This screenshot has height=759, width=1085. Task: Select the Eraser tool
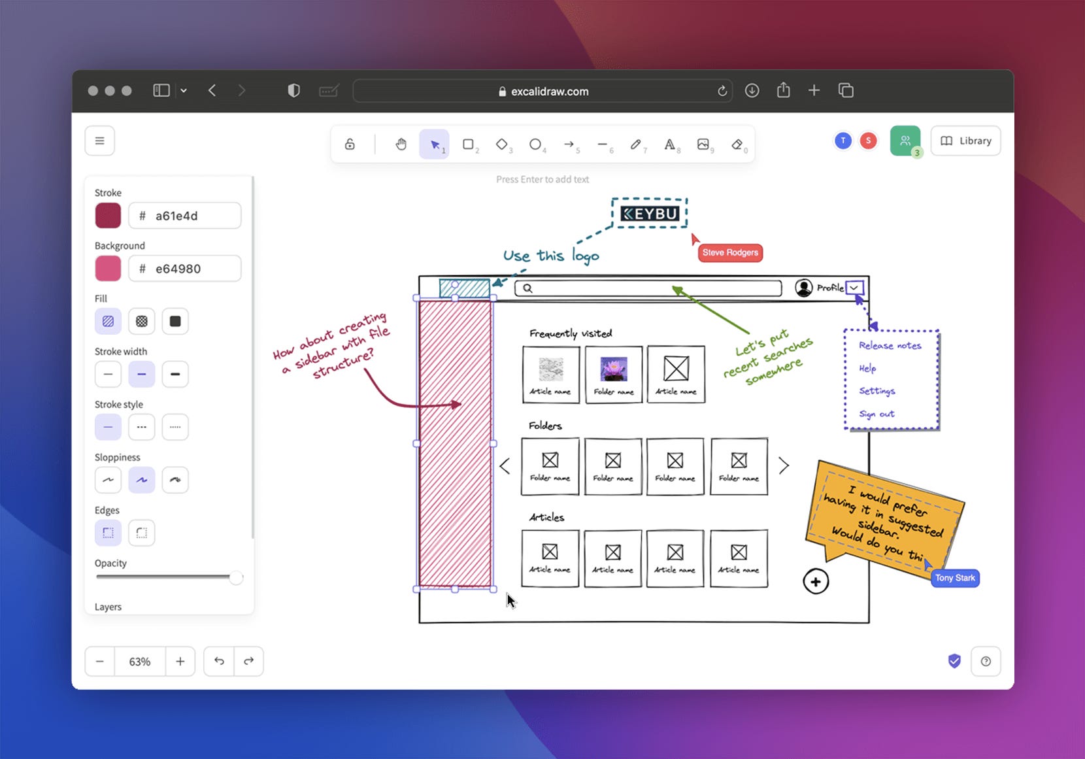coord(737,144)
